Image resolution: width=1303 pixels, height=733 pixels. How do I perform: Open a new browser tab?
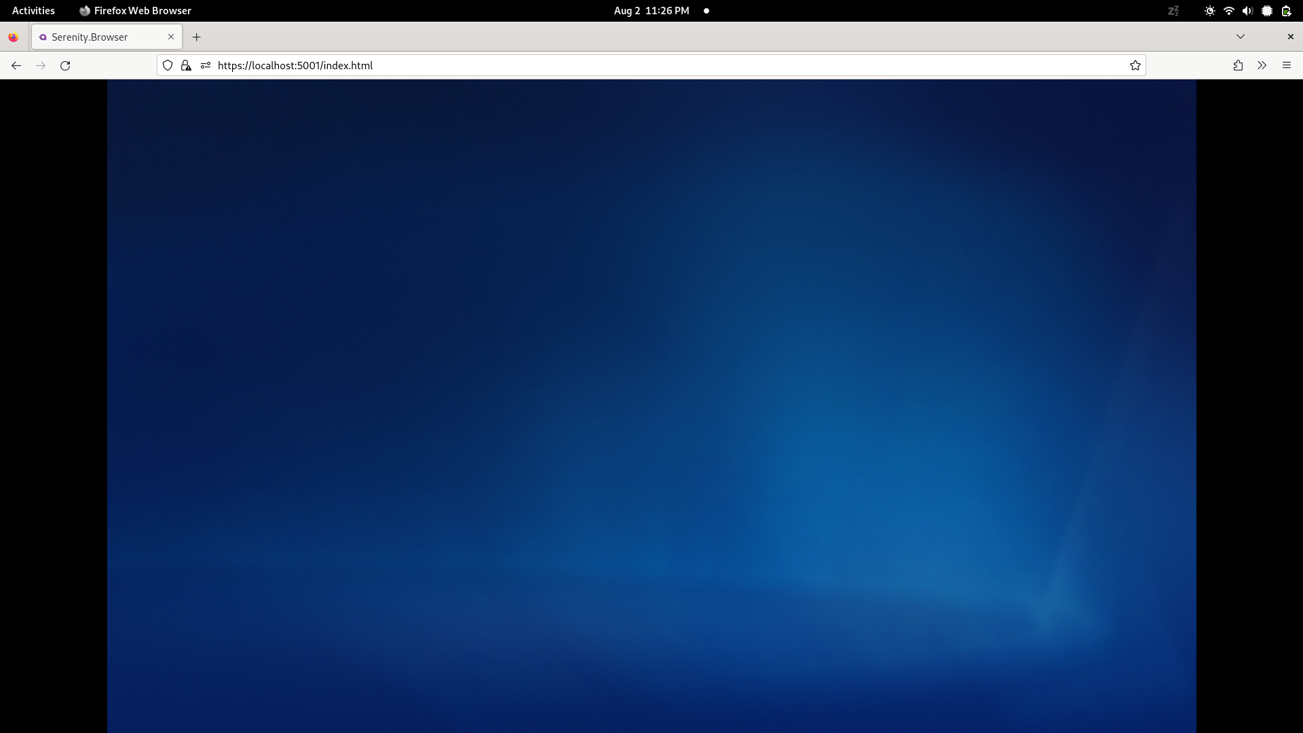coord(196,37)
